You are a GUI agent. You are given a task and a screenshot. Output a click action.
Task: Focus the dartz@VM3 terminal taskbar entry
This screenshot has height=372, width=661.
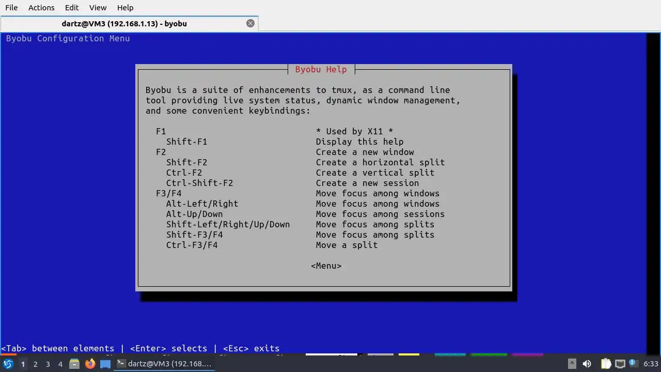(x=164, y=364)
